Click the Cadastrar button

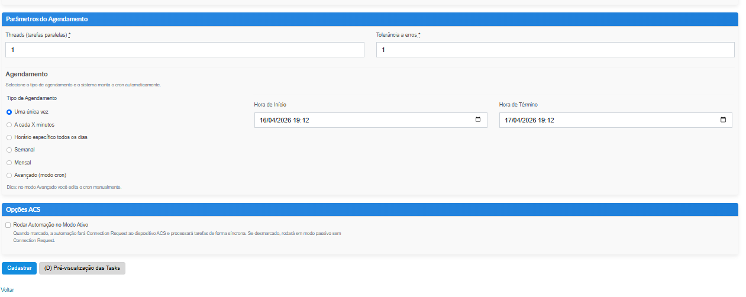(x=20, y=268)
